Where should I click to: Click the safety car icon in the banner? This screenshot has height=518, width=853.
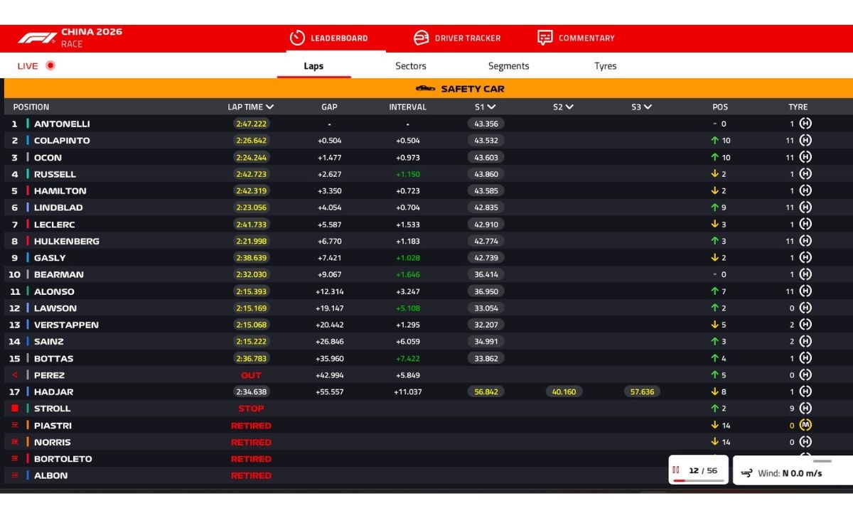click(425, 89)
